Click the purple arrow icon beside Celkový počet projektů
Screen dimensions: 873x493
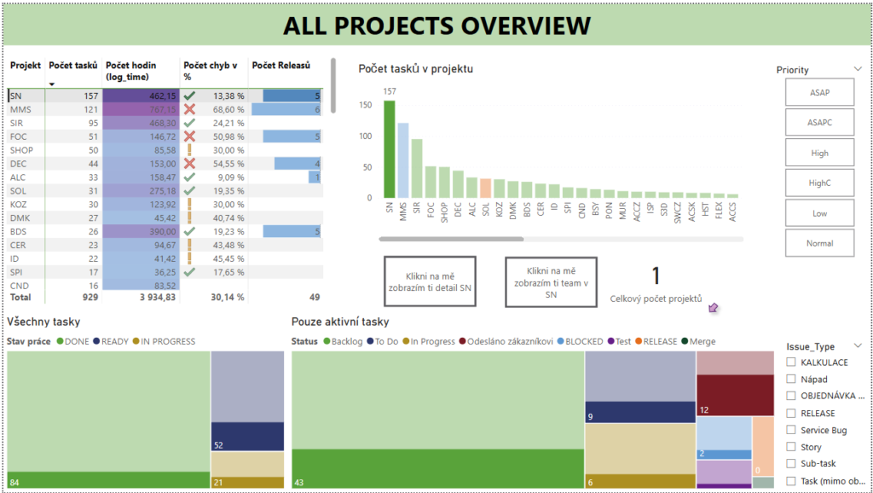(x=714, y=307)
